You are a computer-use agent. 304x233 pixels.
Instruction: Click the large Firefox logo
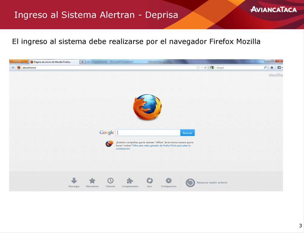pos(147,107)
